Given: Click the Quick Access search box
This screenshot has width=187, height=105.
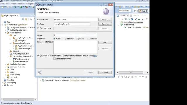Looking at the screenshot, I should point(125,11).
